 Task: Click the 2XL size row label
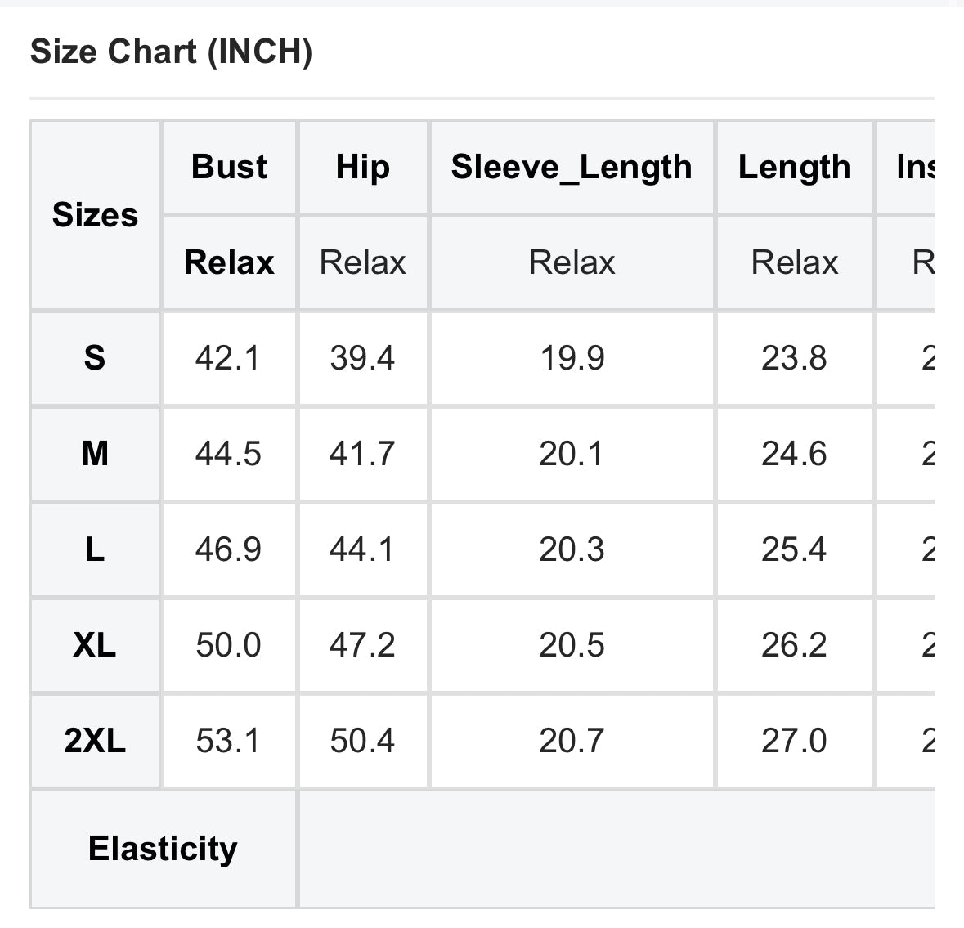click(x=95, y=741)
